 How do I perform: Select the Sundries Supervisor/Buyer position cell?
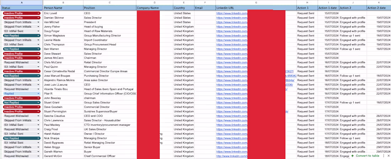click(110, 112)
